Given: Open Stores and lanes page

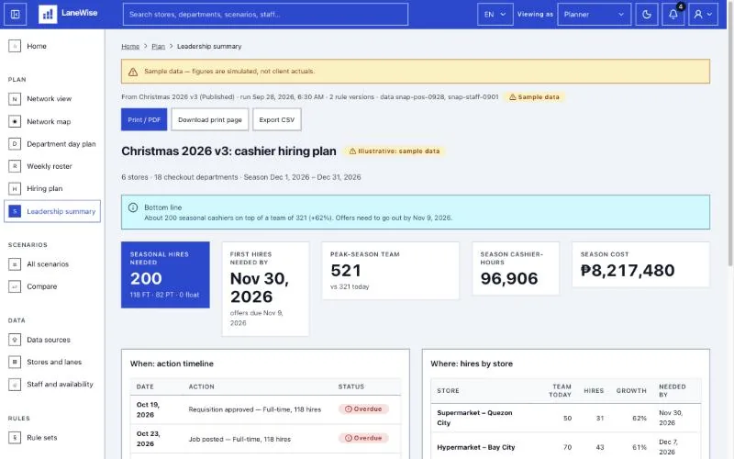Looking at the screenshot, I should pyautogui.click(x=52, y=362).
